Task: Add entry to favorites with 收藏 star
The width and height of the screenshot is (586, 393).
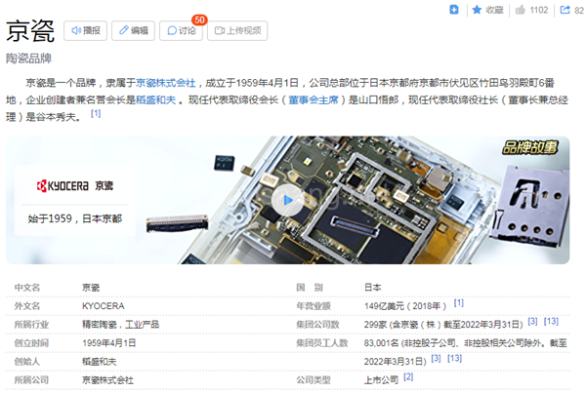Action: 487,10
